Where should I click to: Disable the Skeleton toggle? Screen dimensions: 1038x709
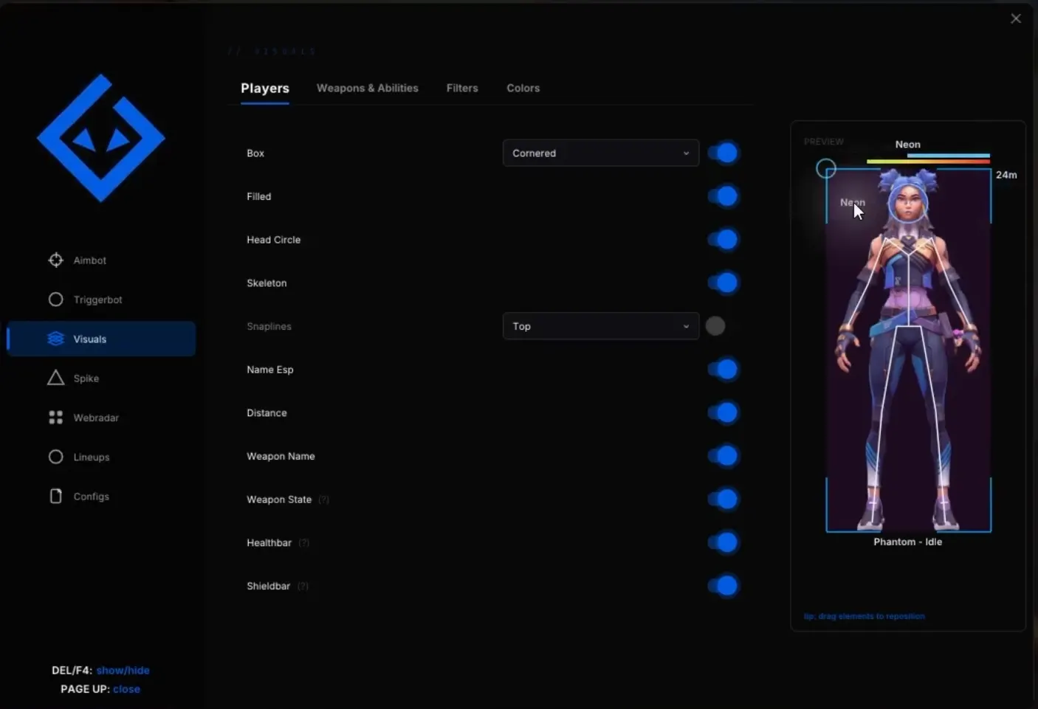tap(723, 283)
